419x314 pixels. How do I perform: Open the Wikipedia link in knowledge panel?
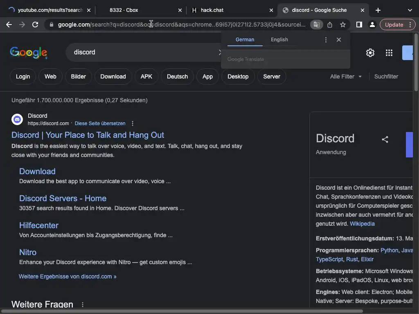pos(362,224)
